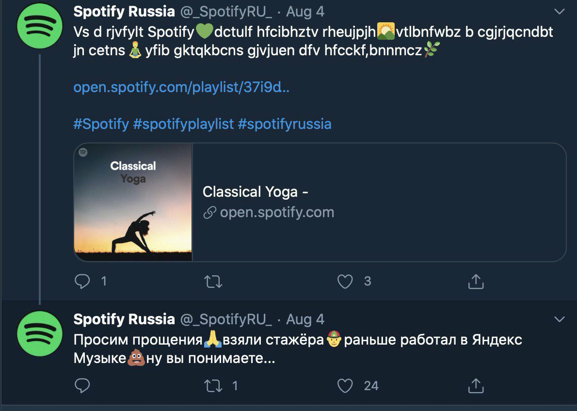This screenshot has height=411, width=577.
Task: Expand the second tweet's options chevron
Action: tap(559, 319)
